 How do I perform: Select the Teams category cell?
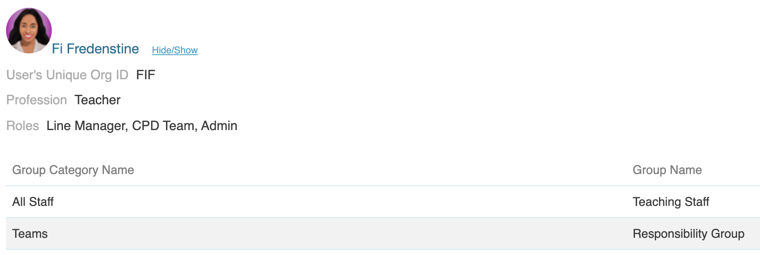30,234
